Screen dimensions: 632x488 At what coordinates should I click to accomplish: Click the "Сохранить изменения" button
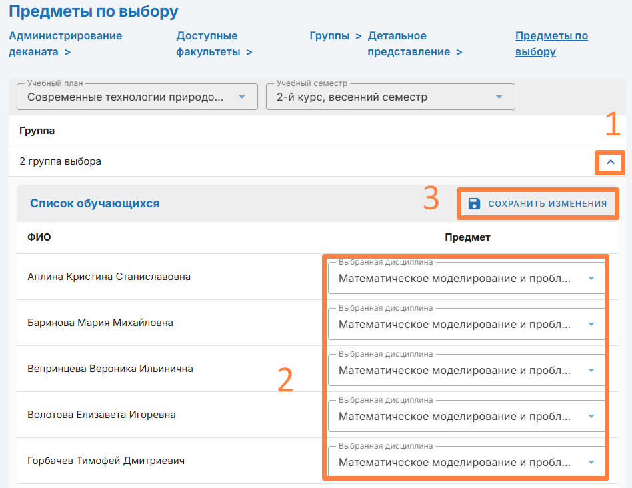538,203
